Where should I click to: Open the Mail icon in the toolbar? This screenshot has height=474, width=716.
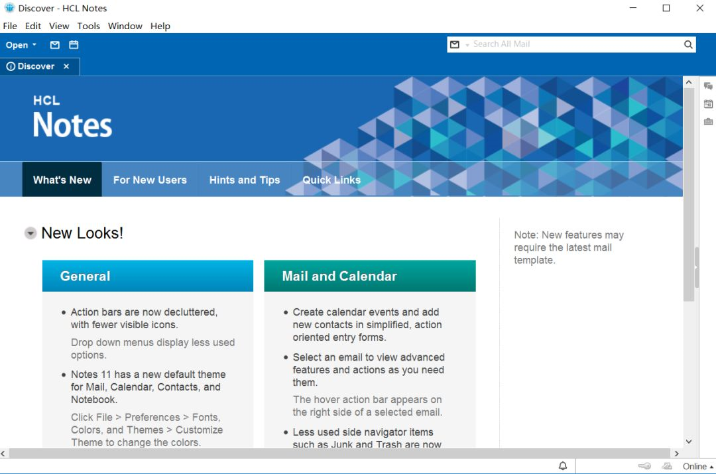55,45
